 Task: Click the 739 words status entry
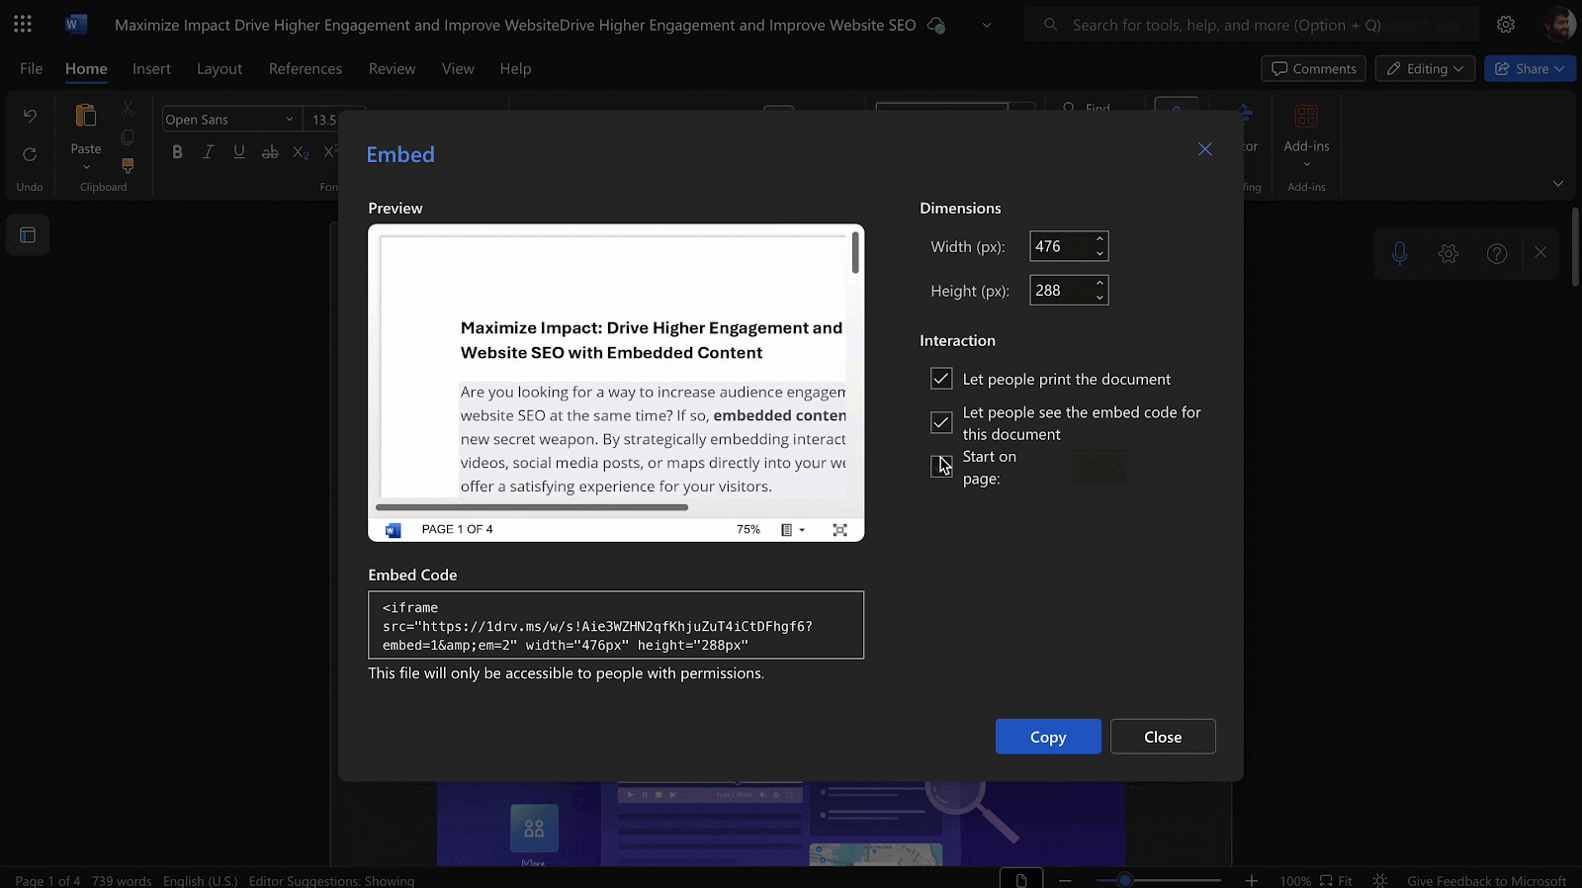[x=122, y=880]
